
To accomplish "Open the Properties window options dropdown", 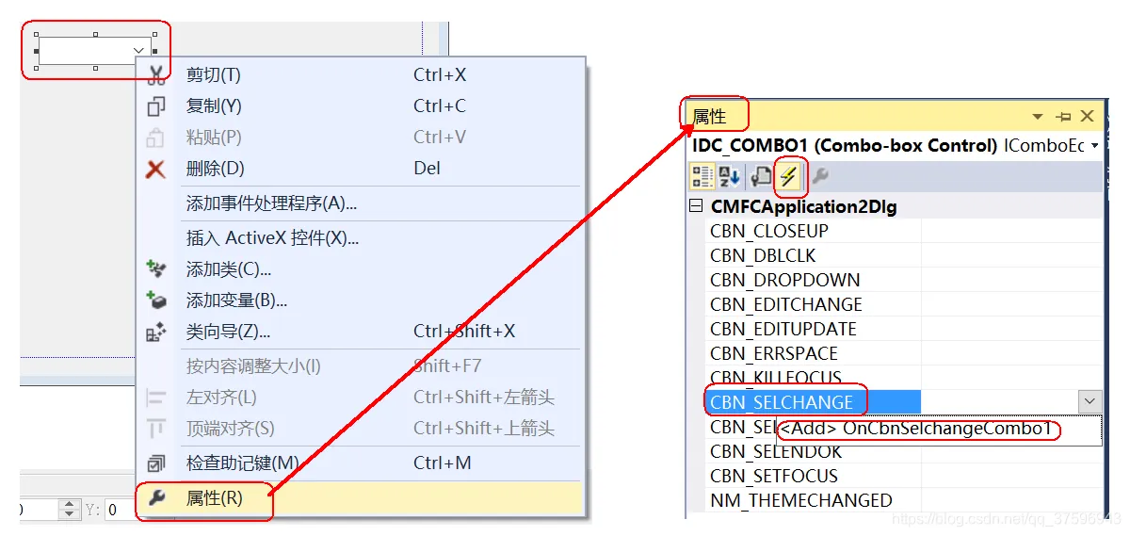I will (x=1038, y=117).
